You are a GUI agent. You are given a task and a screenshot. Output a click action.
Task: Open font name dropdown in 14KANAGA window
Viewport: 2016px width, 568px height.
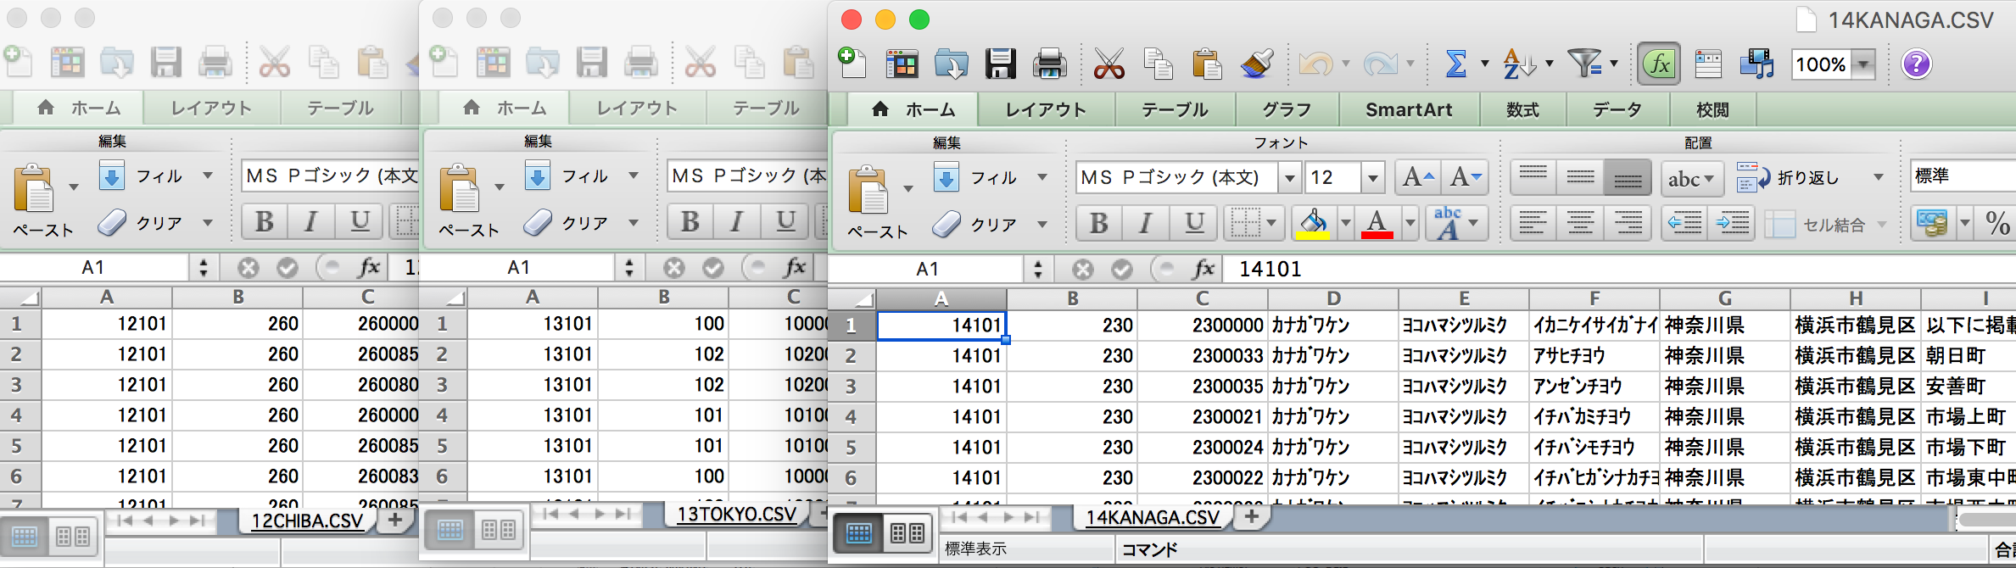(x=1289, y=178)
